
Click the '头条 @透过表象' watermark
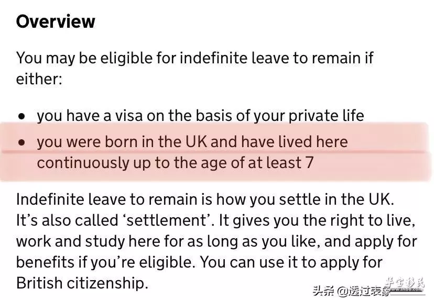tap(352, 291)
